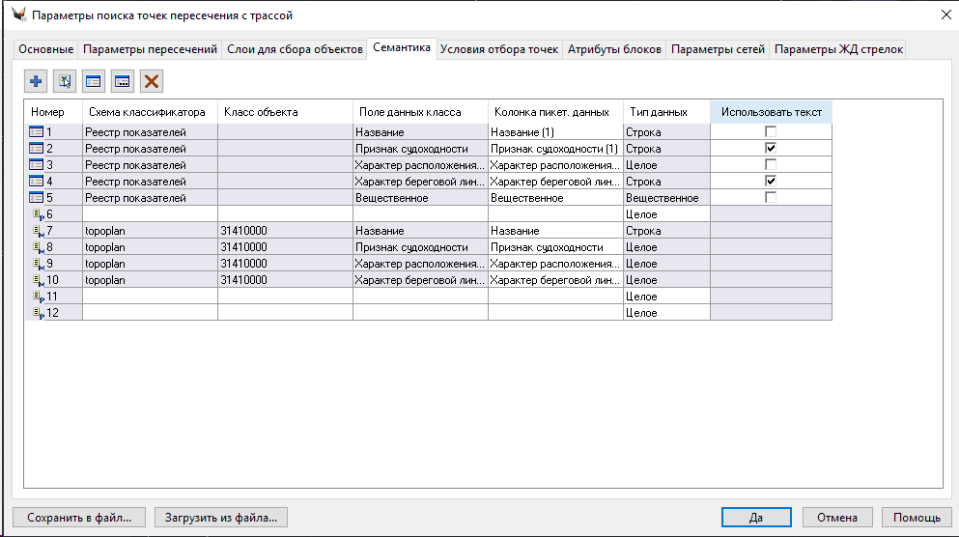Click 'Использовать текст' column header

(x=772, y=112)
